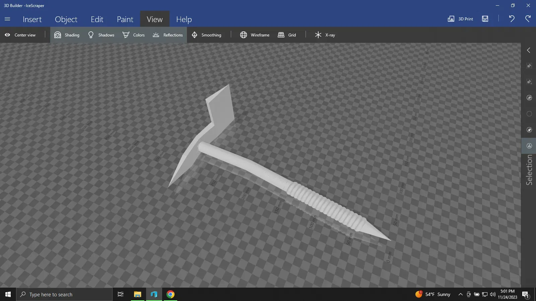Click the 3D Print button
The width and height of the screenshot is (536, 301).
(460, 19)
